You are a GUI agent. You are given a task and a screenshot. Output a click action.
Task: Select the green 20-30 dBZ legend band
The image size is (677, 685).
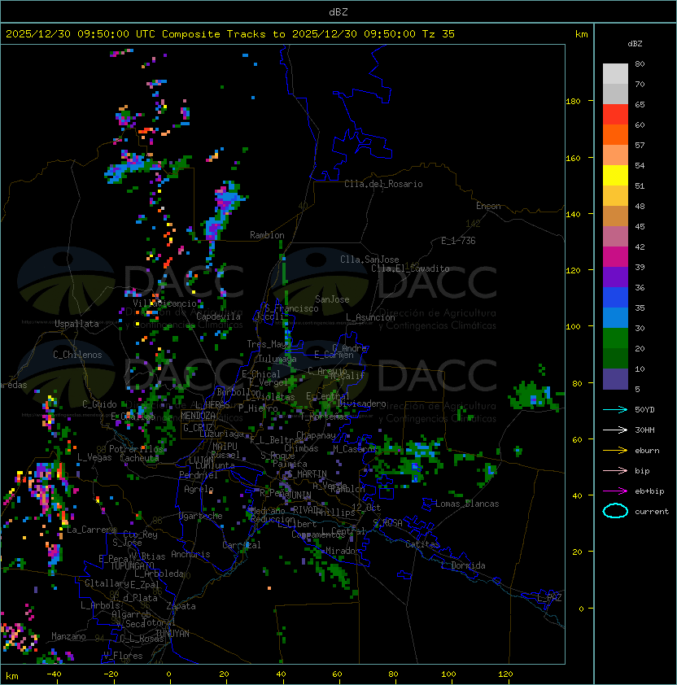click(615, 338)
